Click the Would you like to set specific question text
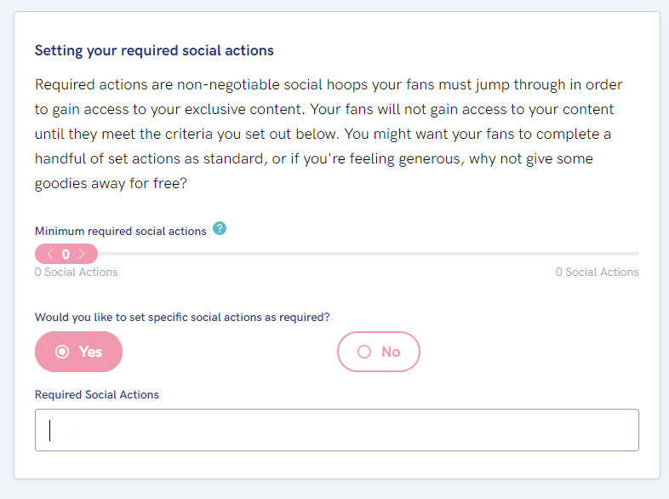This screenshot has height=499, width=669. click(x=182, y=317)
